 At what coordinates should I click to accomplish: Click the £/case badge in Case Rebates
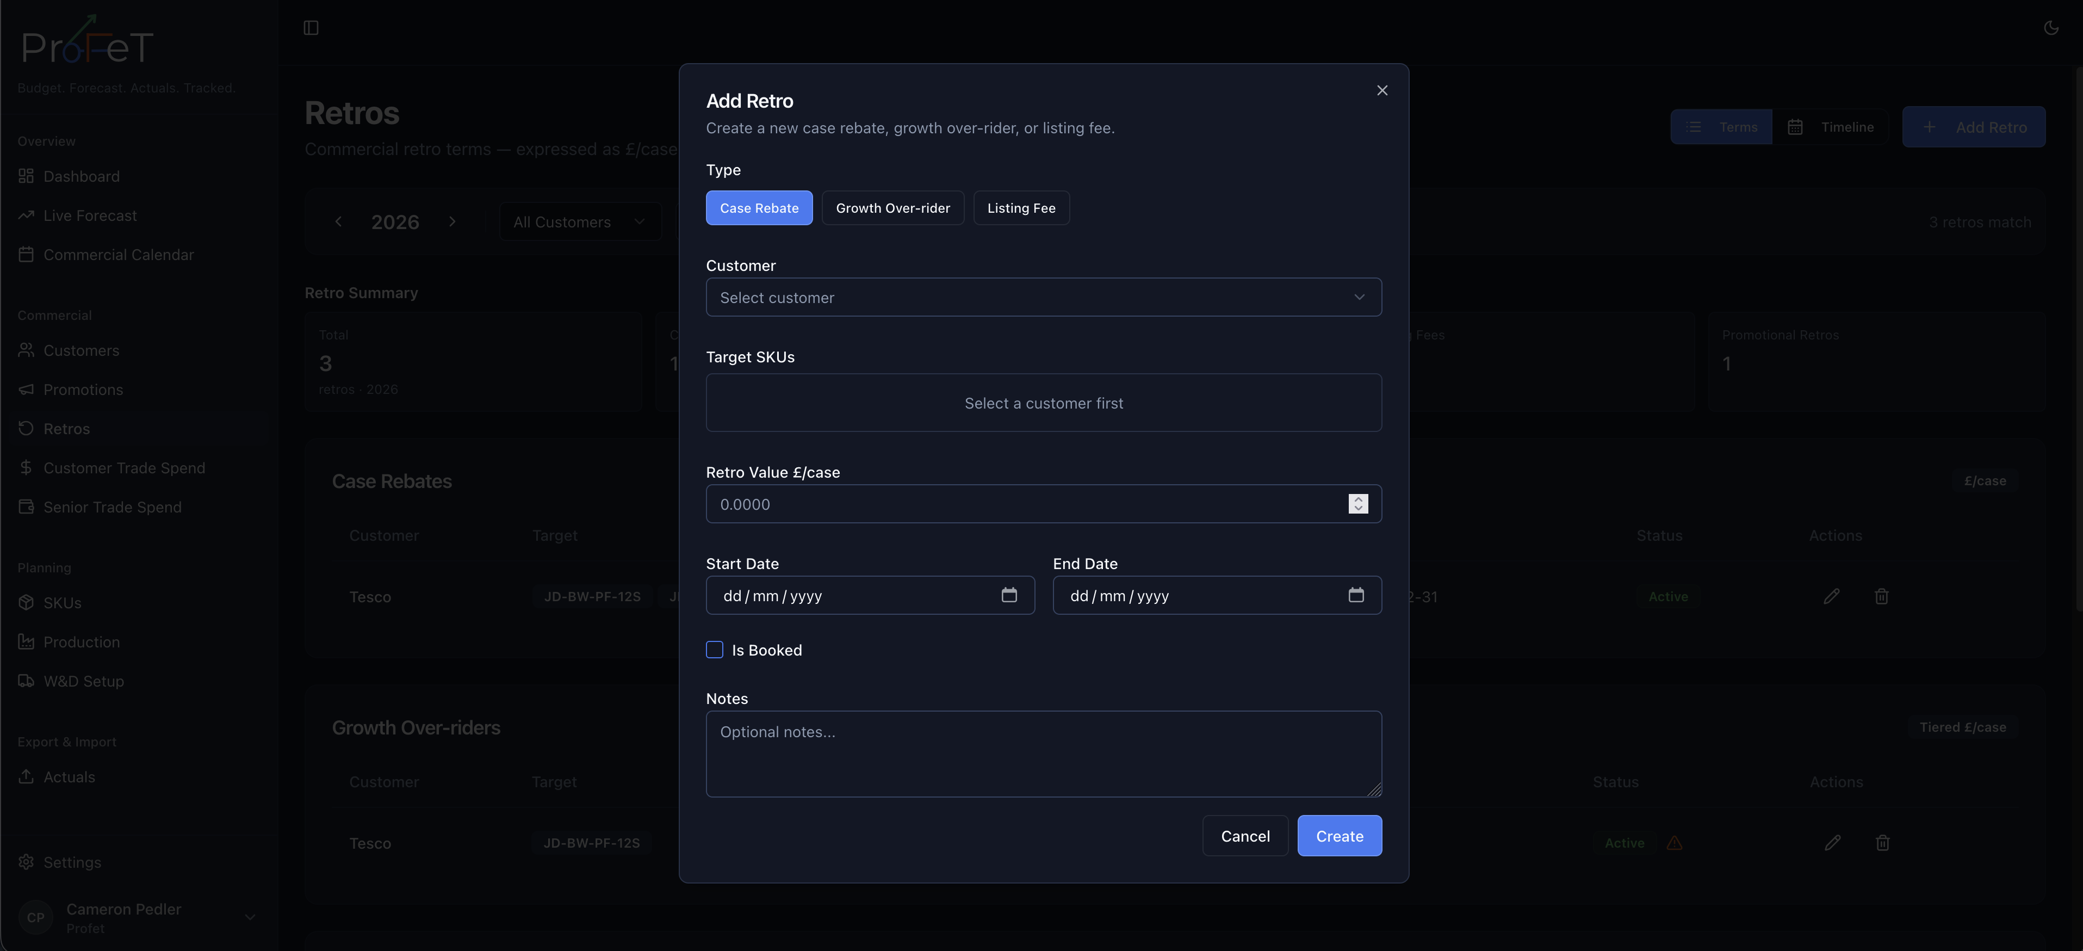[x=1985, y=480]
